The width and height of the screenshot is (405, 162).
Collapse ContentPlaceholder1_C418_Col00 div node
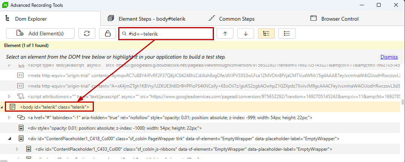(x=9, y=139)
